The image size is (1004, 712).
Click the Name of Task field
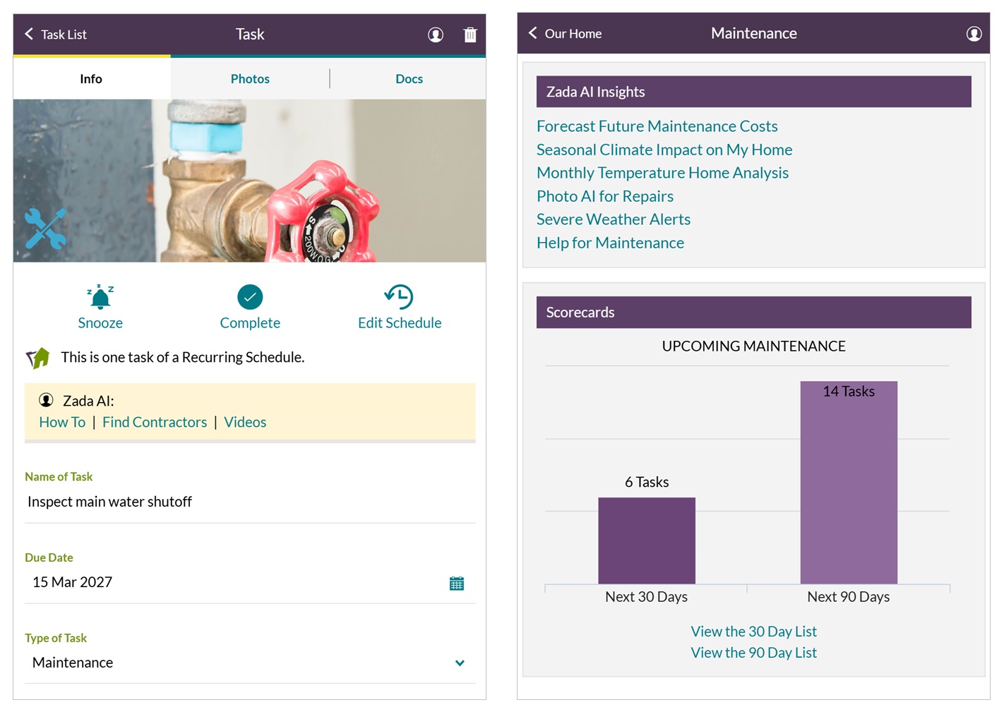pyautogui.click(x=250, y=502)
